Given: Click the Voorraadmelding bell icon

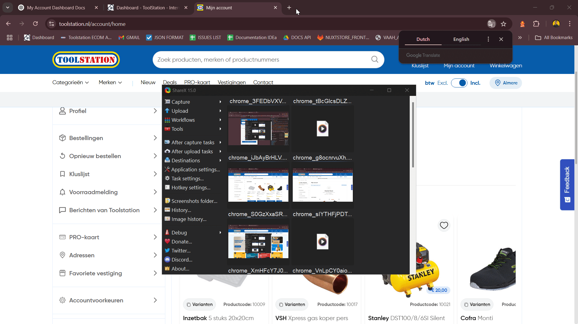Looking at the screenshot, I should pos(62,192).
